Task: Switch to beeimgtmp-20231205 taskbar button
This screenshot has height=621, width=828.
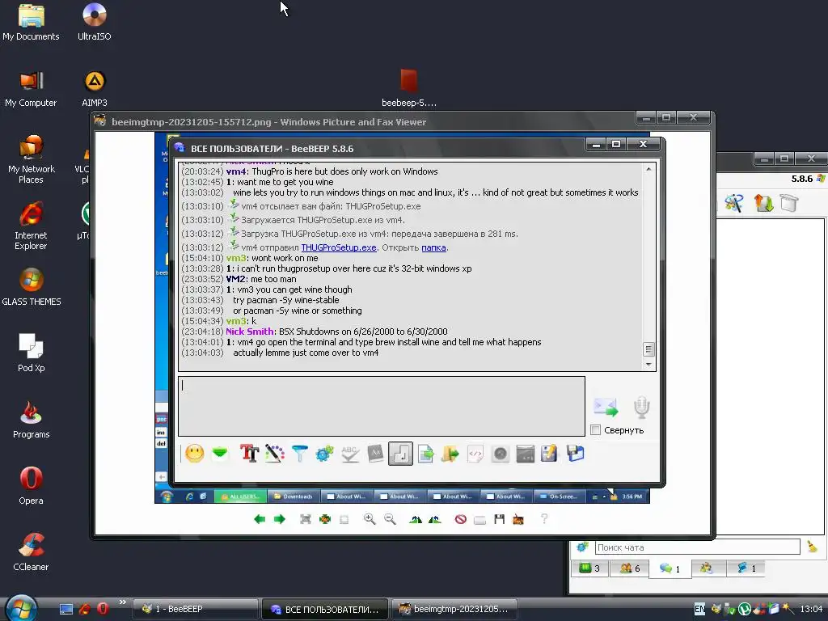Action: 454,609
